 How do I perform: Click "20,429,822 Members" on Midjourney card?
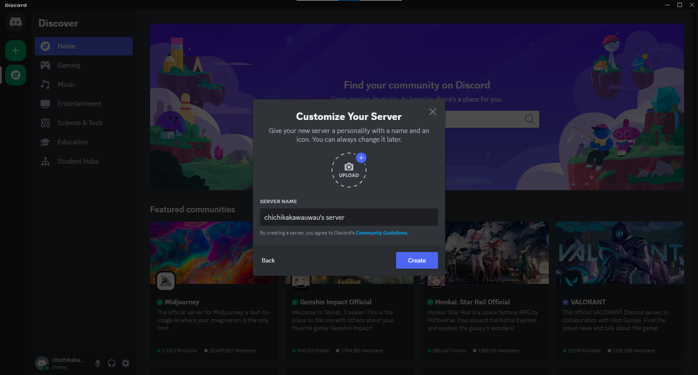click(233, 351)
